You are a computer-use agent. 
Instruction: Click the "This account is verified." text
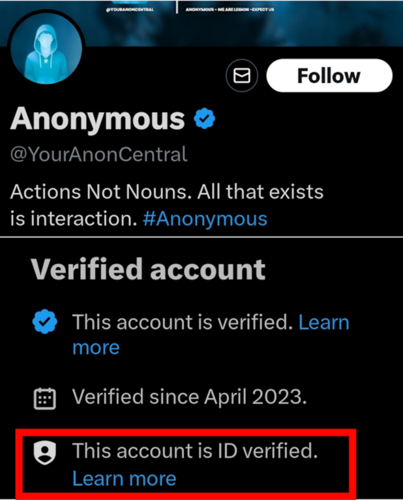[182, 322]
